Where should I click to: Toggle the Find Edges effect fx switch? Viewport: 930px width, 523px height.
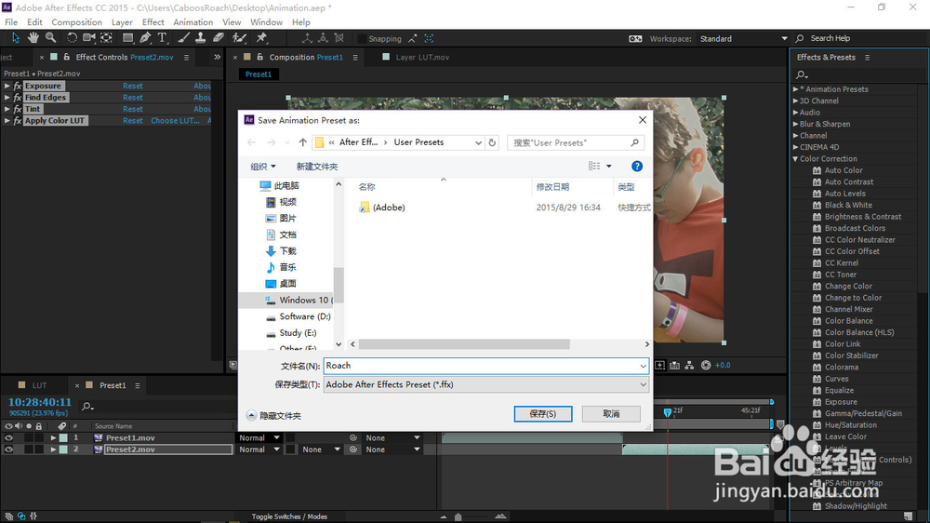pyautogui.click(x=18, y=98)
